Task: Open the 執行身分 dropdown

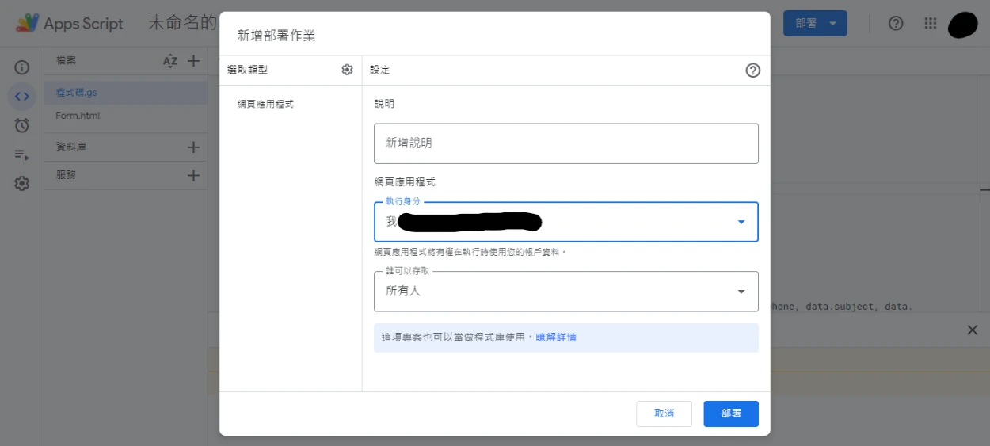Action: point(566,222)
